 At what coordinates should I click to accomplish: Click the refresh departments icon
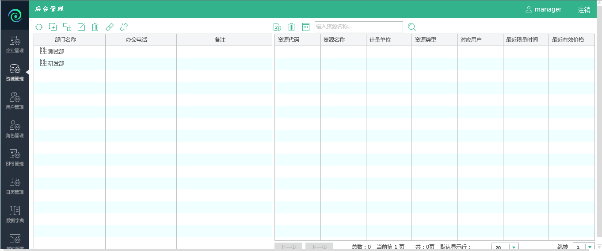[x=39, y=27]
